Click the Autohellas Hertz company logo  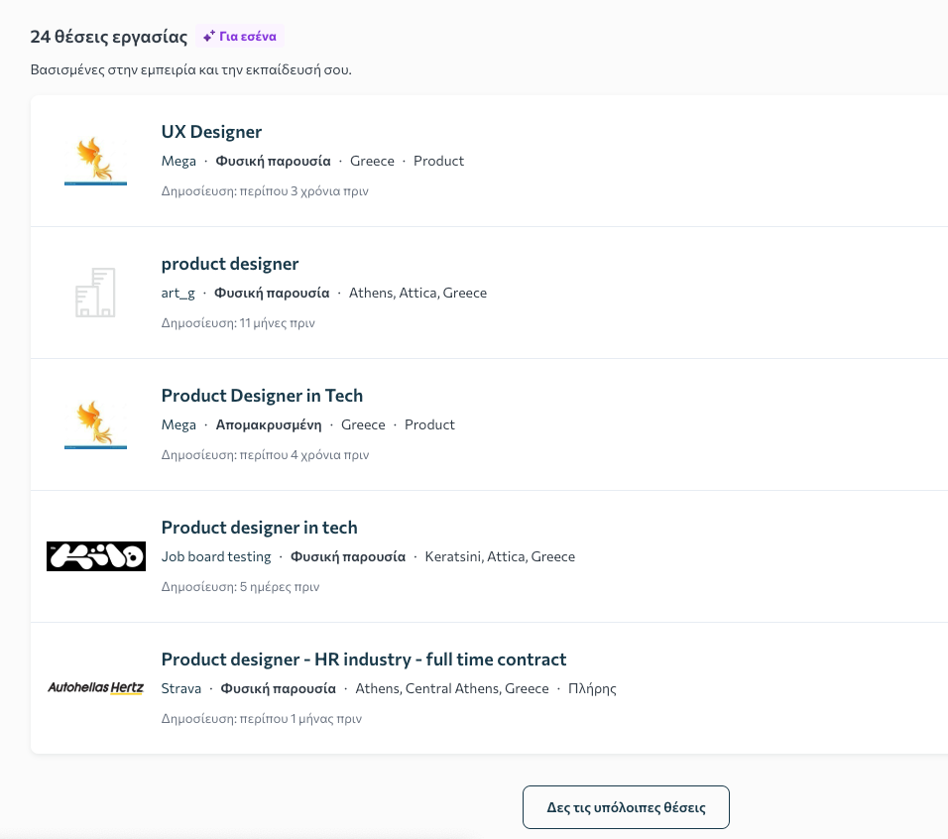[96, 688]
